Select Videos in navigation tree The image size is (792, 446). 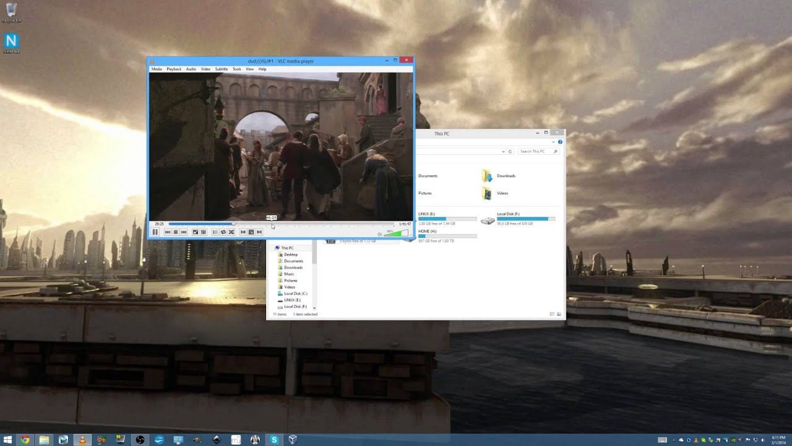pos(290,287)
